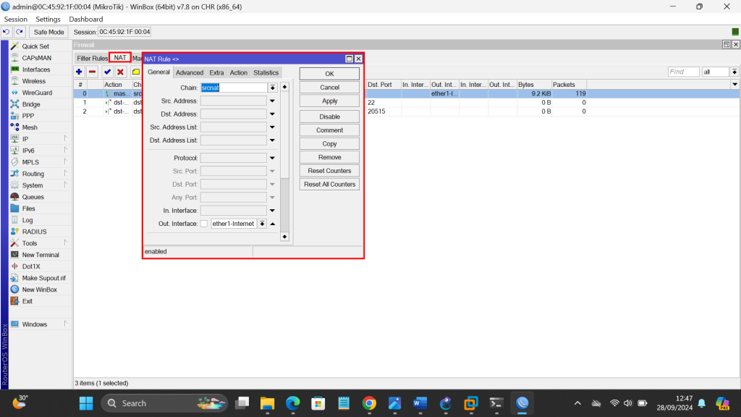Click the red minus remove rule icon
The image size is (741, 417).
(x=92, y=72)
